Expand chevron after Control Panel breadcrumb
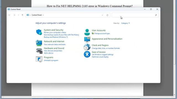 (43, 15)
